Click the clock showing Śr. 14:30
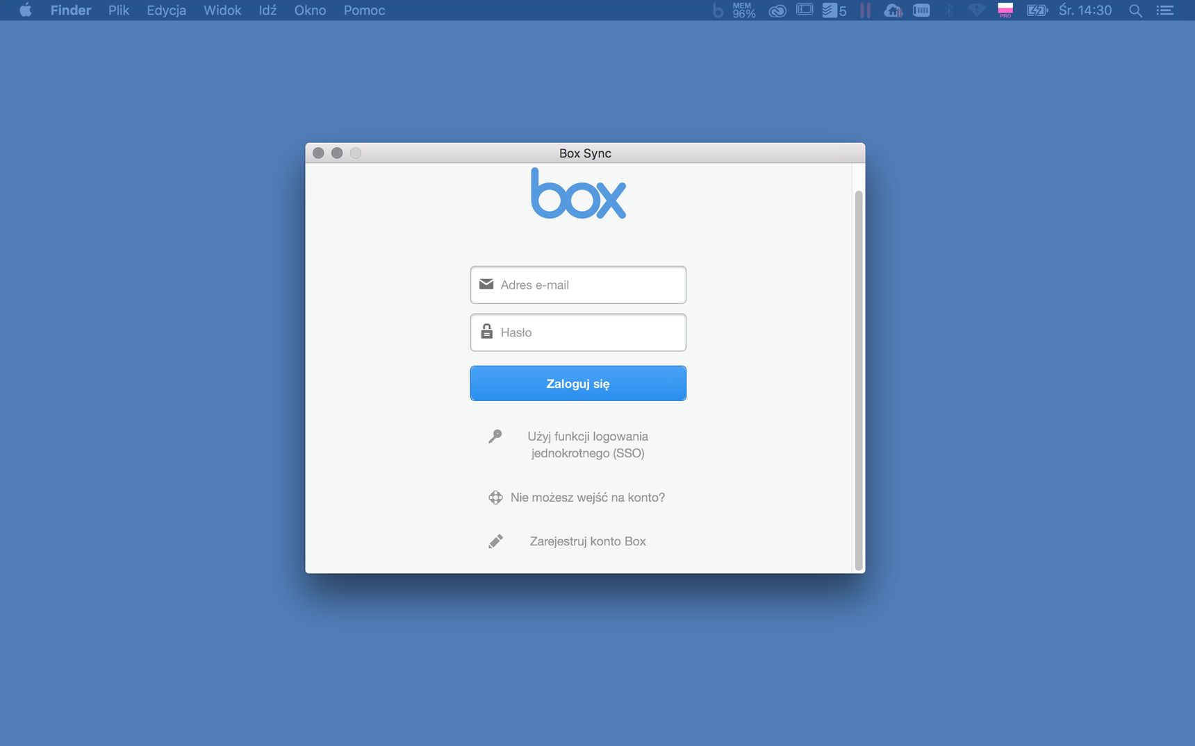Screen dimensions: 1195x746 pyautogui.click(x=1085, y=10)
